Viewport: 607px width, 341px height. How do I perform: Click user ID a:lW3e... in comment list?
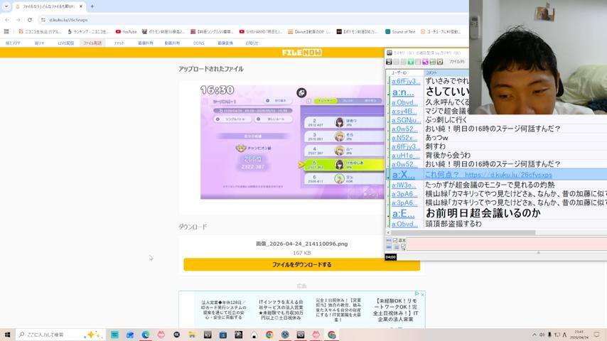(x=404, y=185)
